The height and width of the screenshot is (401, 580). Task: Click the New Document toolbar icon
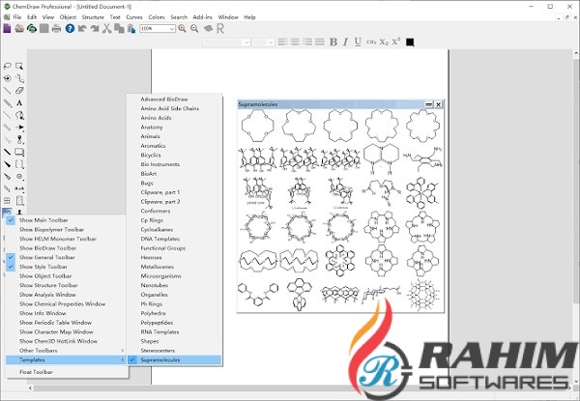[7, 28]
